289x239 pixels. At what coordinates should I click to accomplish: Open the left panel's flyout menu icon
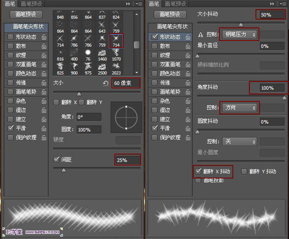click(138, 3)
